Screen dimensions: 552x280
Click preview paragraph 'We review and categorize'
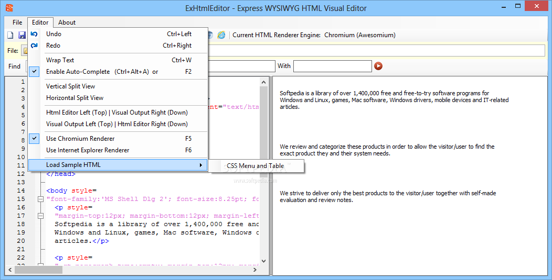tap(387, 150)
